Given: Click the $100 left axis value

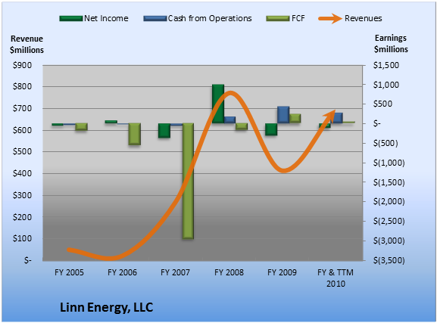Looking at the screenshot, I should click(x=23, y=238).
